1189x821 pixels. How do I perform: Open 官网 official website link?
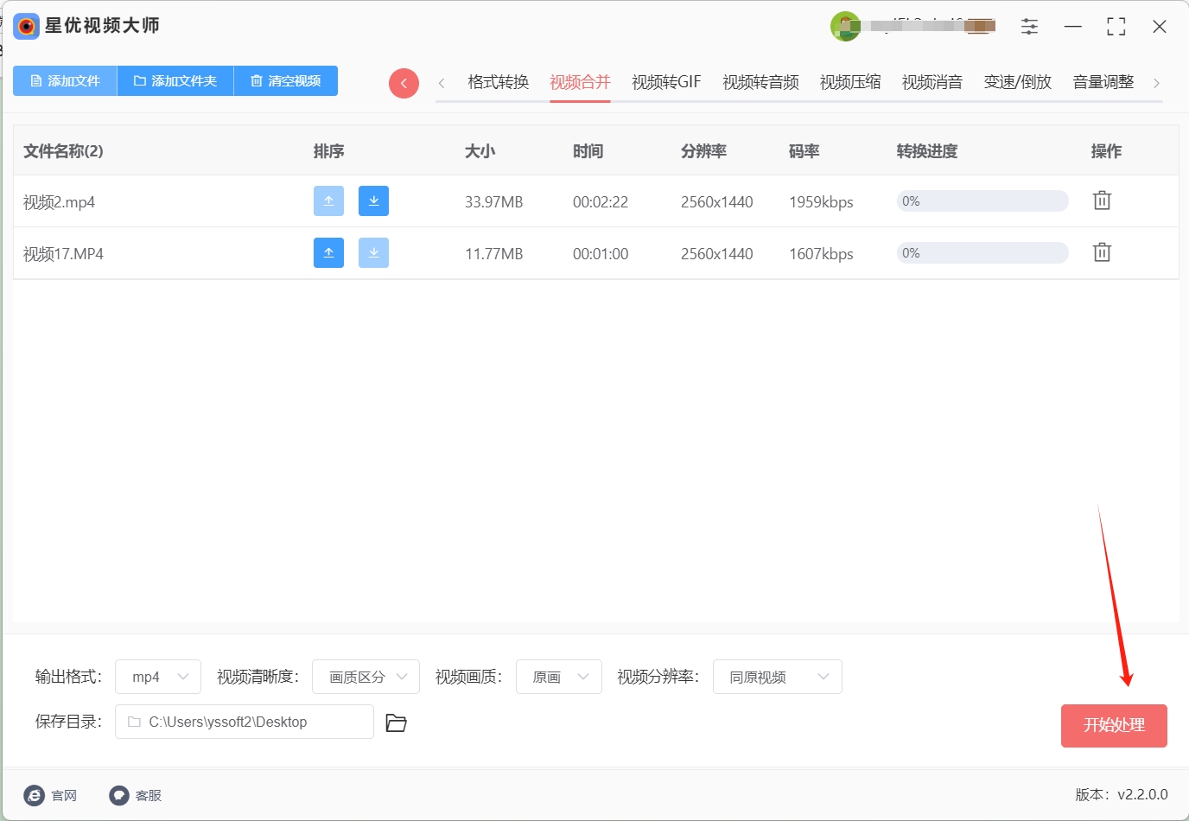click(x=50, y=795)
